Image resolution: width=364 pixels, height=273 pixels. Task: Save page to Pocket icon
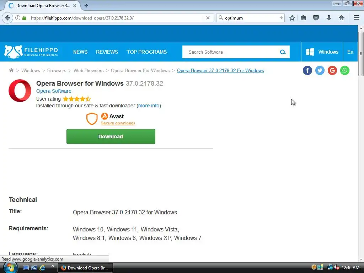pyautogui.click(x=316, y=18)
